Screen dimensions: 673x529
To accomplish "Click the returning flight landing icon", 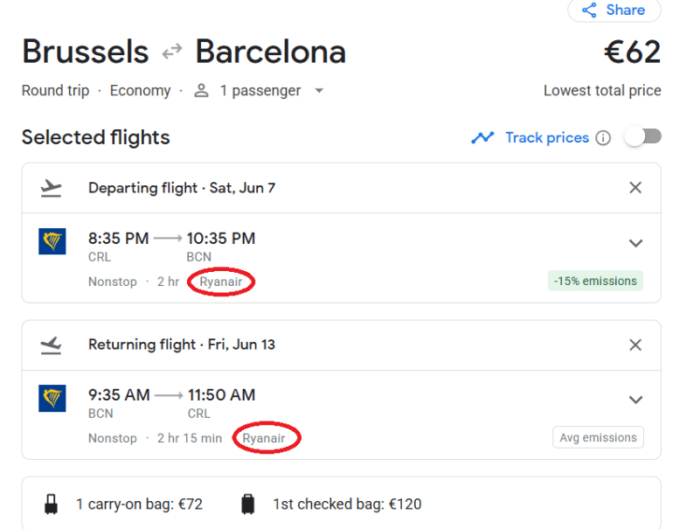I will [52, 345].
